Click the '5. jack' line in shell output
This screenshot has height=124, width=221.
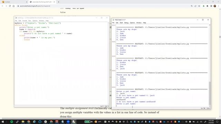(121, 85)
